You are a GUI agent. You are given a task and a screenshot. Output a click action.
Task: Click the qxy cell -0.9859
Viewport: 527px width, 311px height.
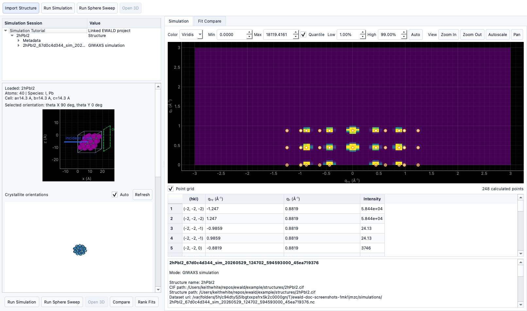245,229
